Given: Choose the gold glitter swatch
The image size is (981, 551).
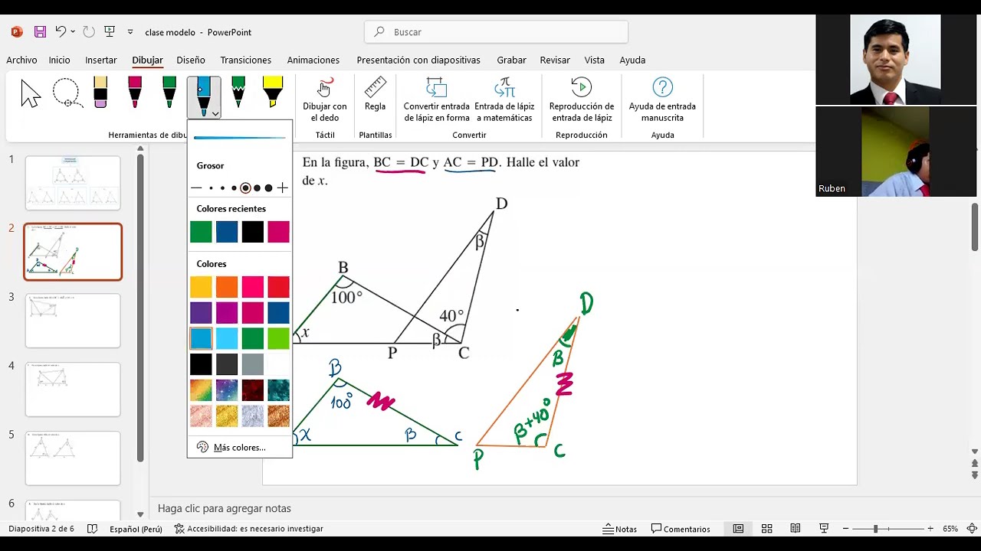Looking at the screenshot, I should click(227, 416).
